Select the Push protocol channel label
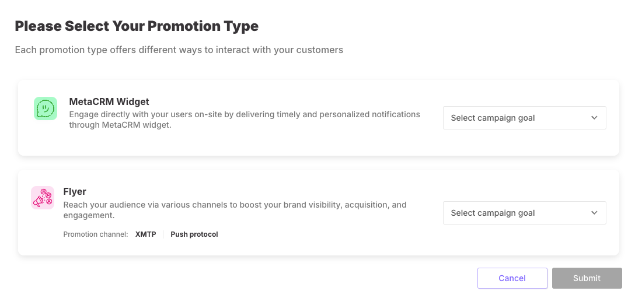The height and width of the screenshot is (305, 635). coord(194,234)
